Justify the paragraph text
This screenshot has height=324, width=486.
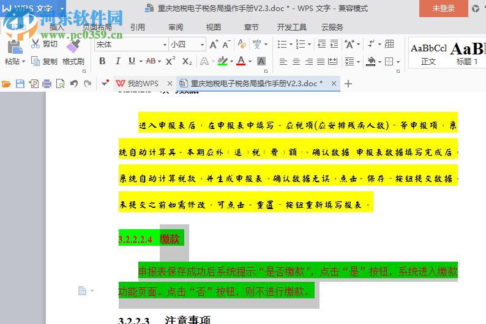pyautogui.click(x=321, y=62)
